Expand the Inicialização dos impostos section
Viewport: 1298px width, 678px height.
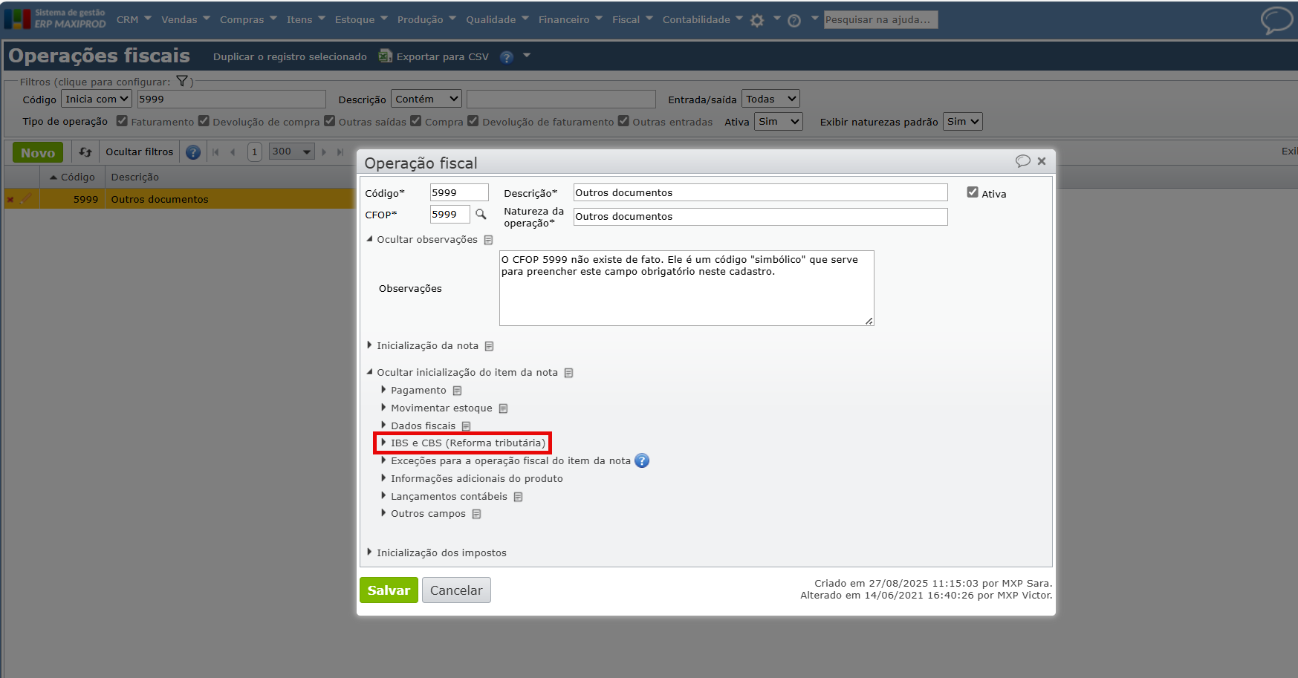tap(437, 553)
